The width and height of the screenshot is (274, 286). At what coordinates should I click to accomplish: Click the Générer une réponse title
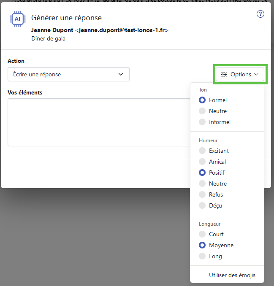(x=66, y=18)
